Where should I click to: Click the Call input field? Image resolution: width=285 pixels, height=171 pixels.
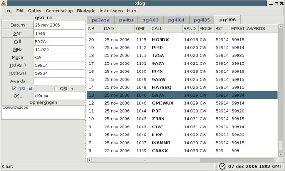click(x=59, y=42)
